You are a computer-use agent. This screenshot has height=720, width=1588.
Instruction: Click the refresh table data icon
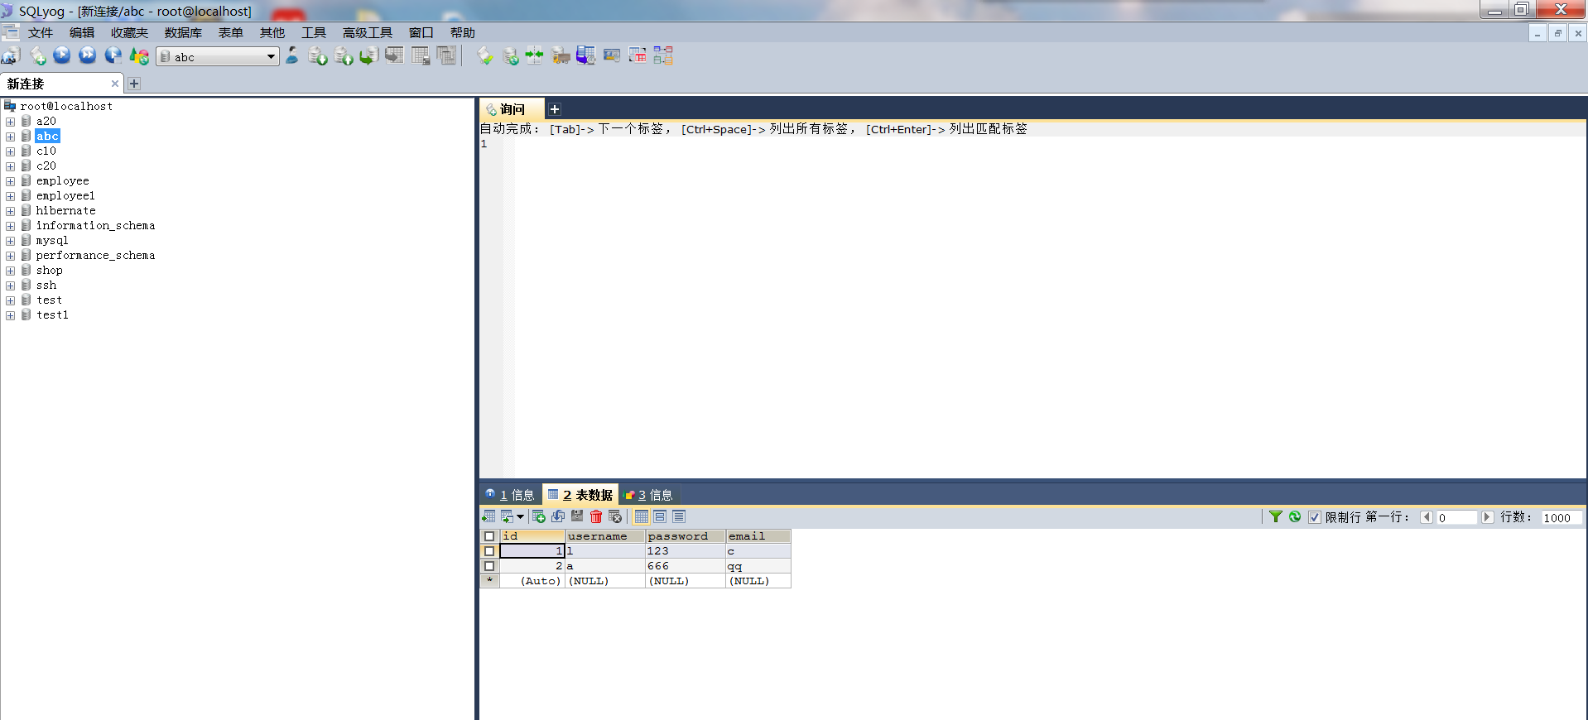(x=1295, y=516)
